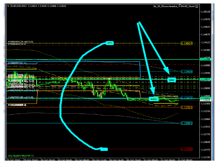The height and width of the screenshot is (164, 216).
Task: Click the cyan box at the lower arrow tip
Action: tap(154, 99)
